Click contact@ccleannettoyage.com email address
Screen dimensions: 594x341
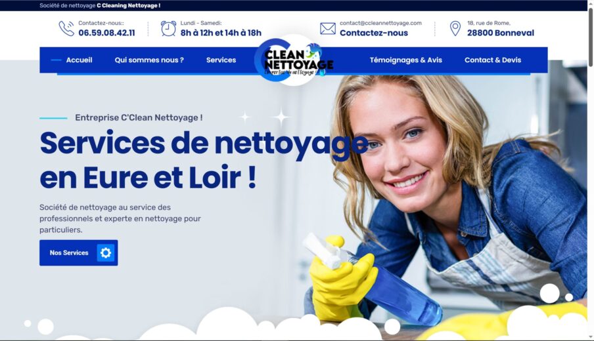coord(380,23)
